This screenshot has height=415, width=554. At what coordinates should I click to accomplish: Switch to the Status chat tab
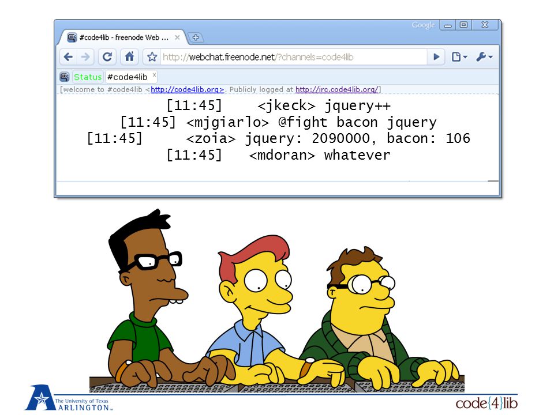coord(88,77)
